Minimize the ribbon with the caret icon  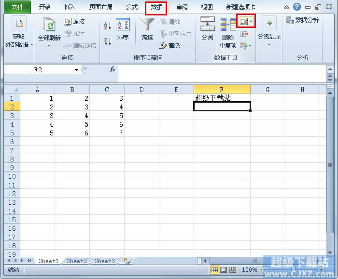(286, 7)
